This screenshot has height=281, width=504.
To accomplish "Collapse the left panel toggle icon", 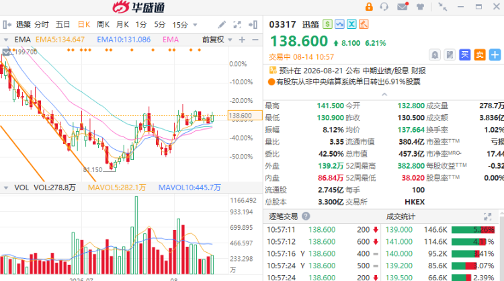I will (7, 24).
